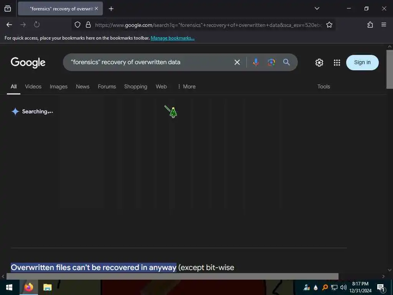Close the "forensics" recovery search tab
This screenshot has height=295, width=393.
click(x=96, y=8)
